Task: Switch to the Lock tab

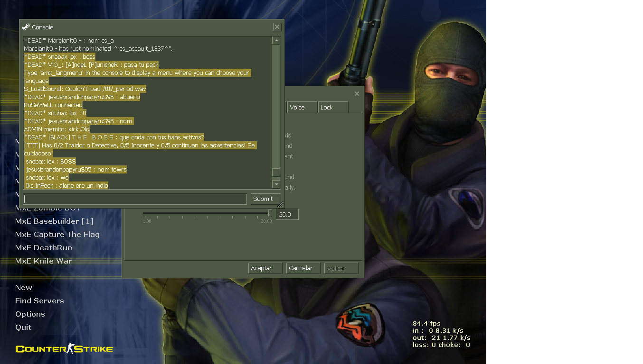Action: (x=333, y=107)
